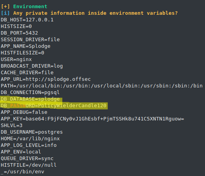The width and height of the screenshot is (205, 176).
Task: Click the DB_PORT=5432 line
Action: (x=19, y=33)
